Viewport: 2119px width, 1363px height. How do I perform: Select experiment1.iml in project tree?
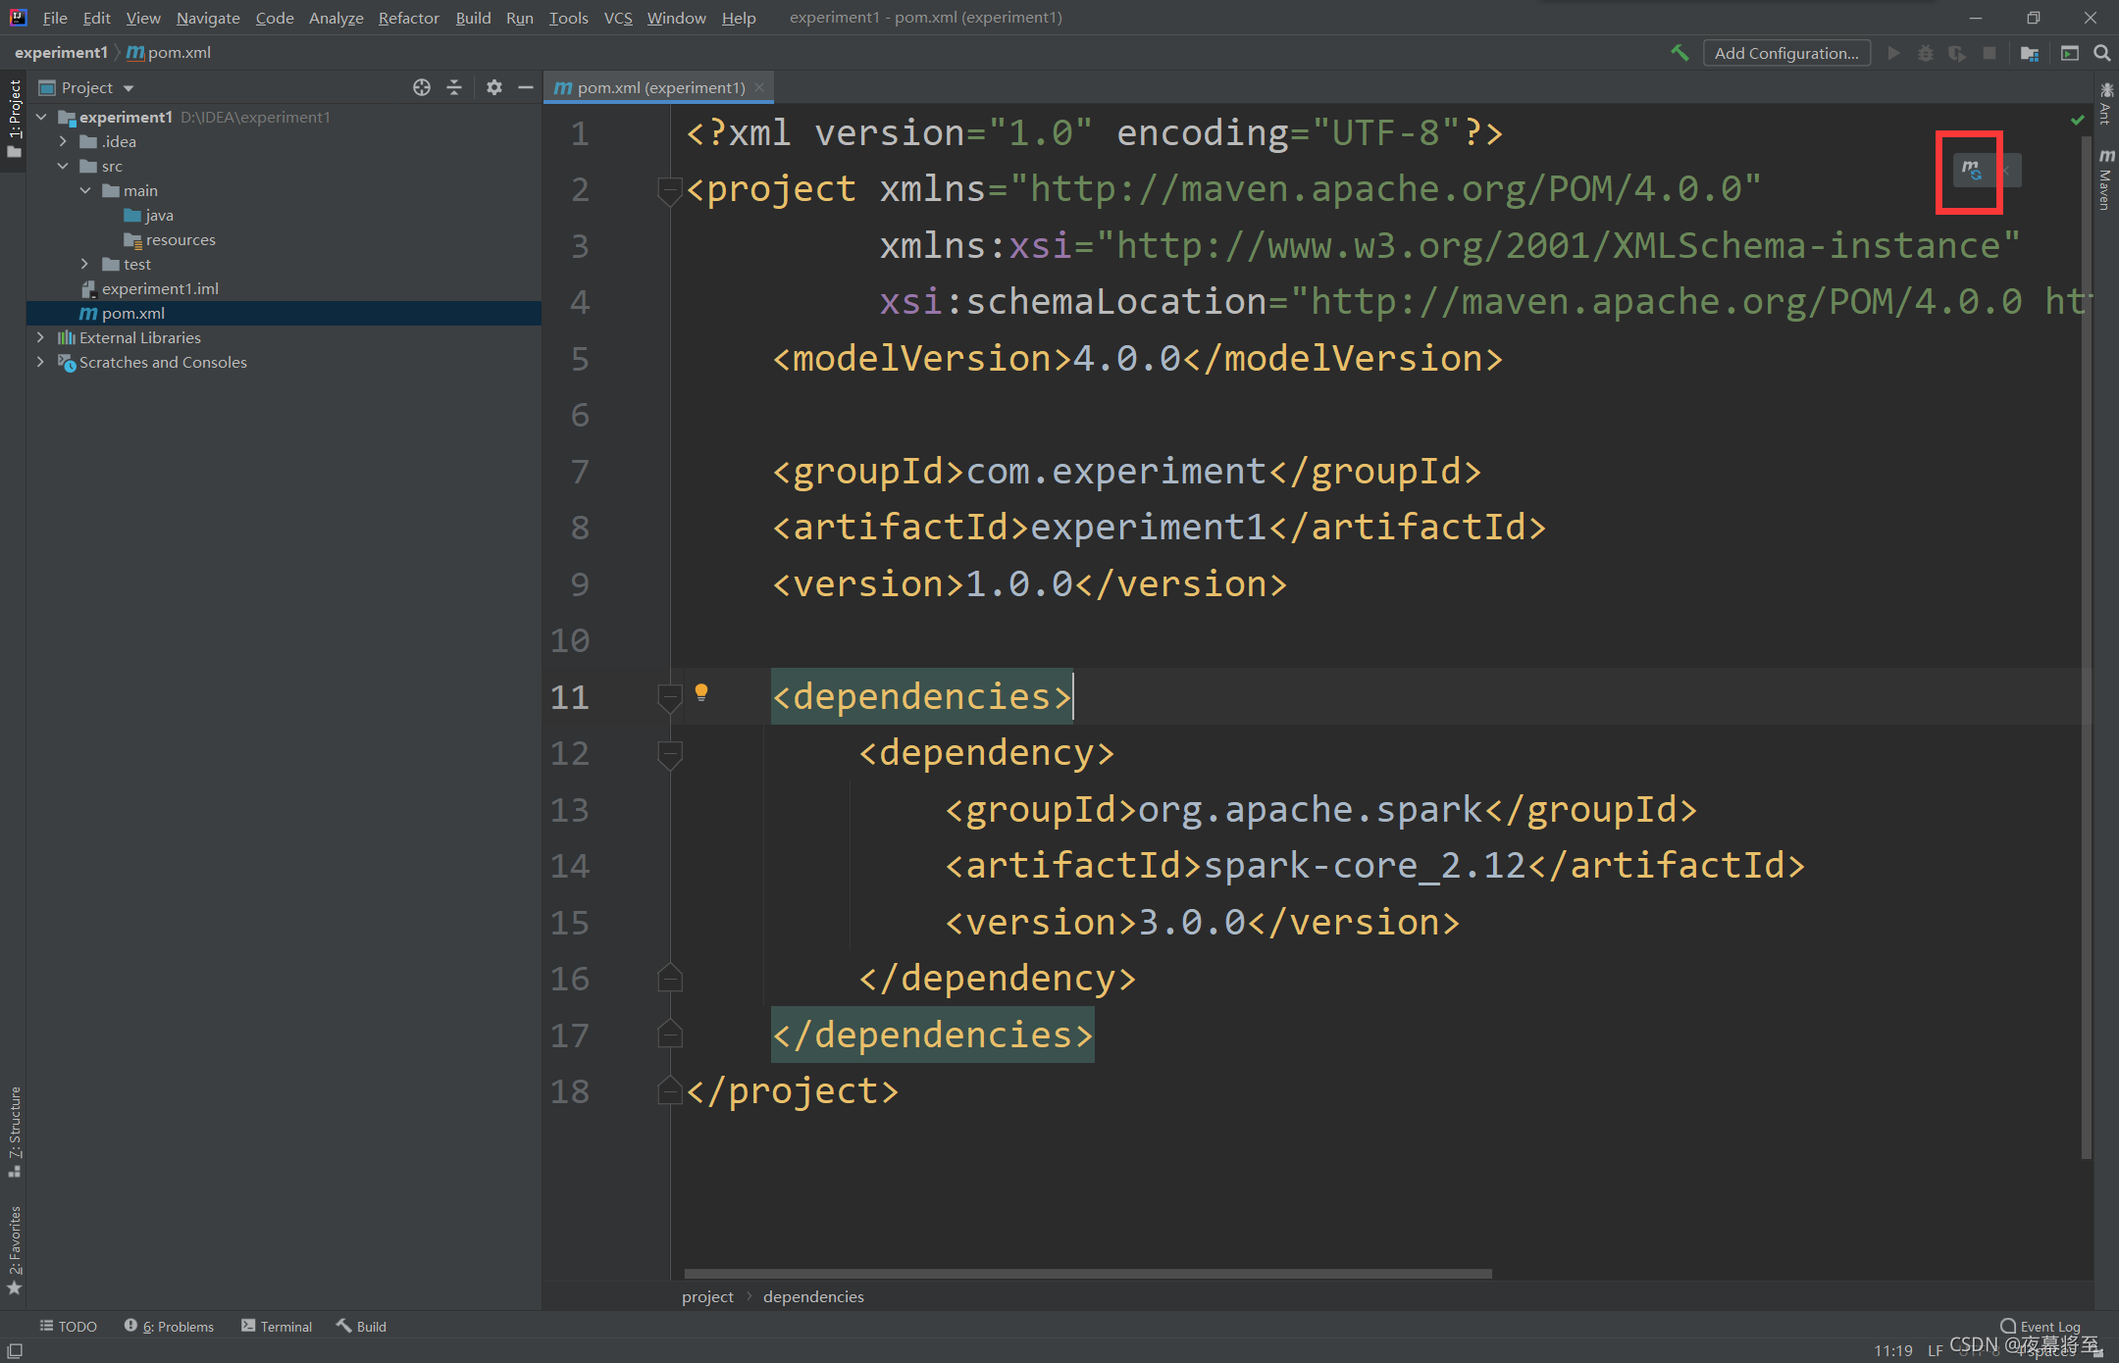(160, 288)
